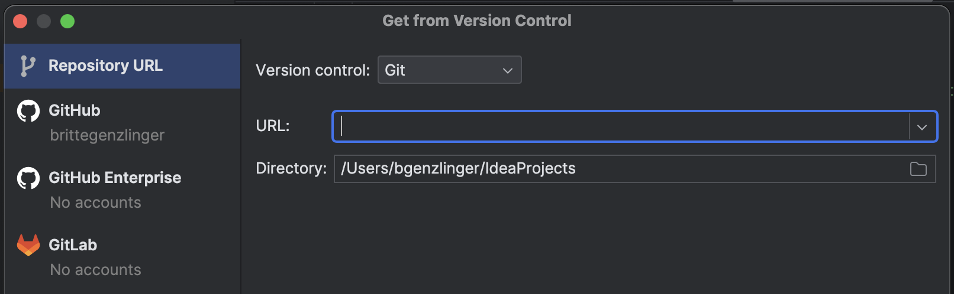Switch to the GitHub section

point(75,110)
